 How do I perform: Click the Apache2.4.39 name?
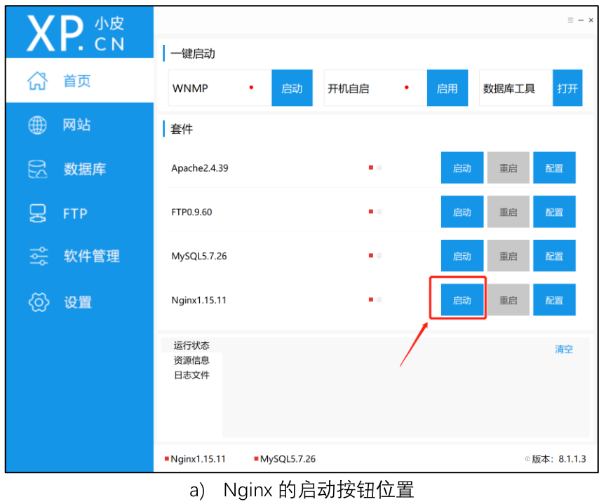coord(199,168)
